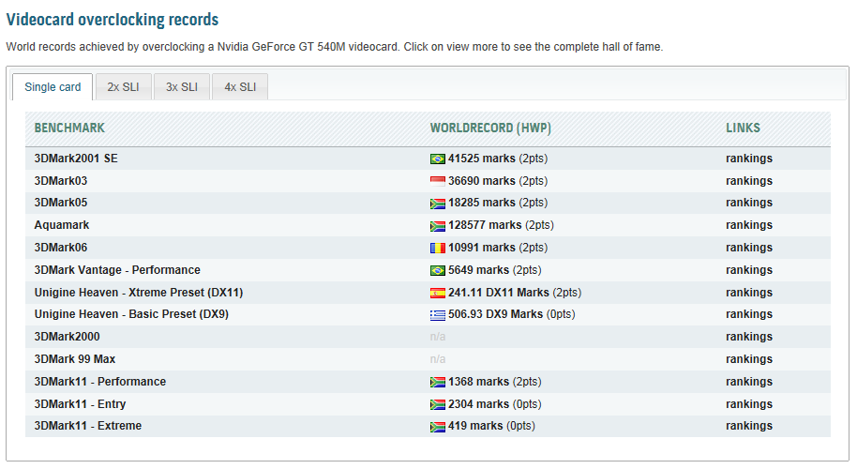The width and height of the screenshot is (857, 469).
Task: Click the 3DMark Vantage - Performance name
Action: pyautogui.click(x=117, y=269)
